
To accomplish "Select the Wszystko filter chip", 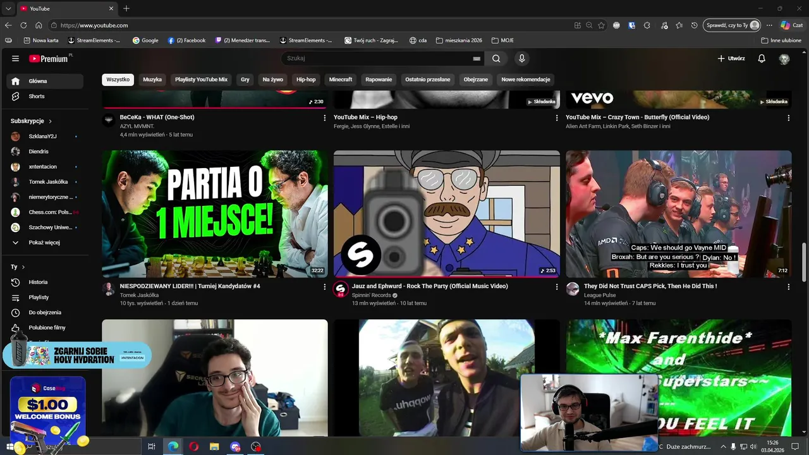I will [x=118, y=80].
